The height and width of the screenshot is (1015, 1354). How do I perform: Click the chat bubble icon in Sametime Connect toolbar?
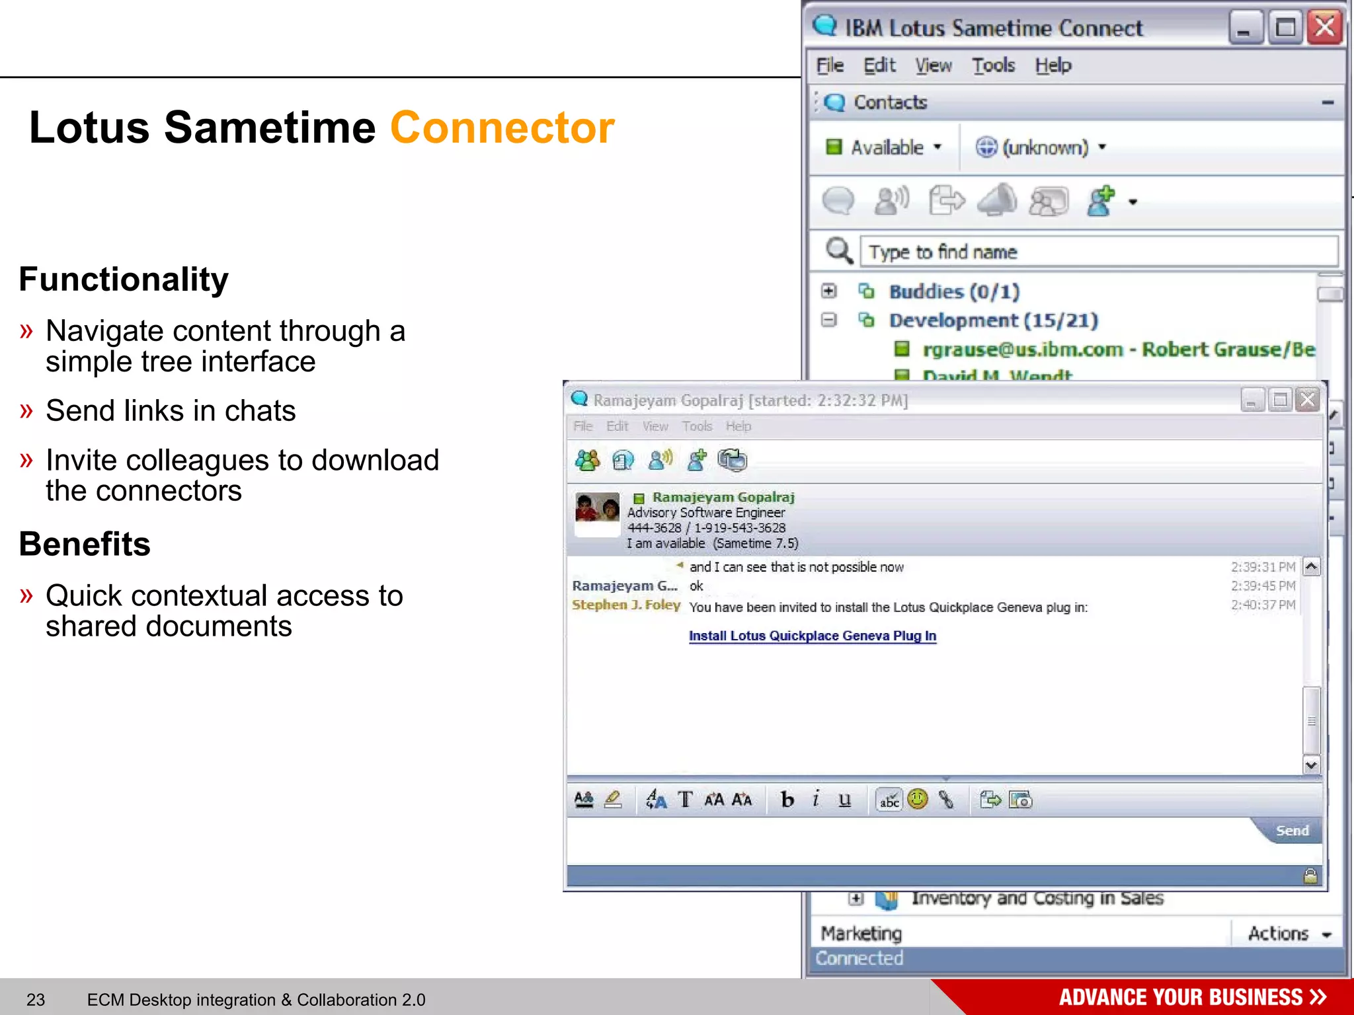pyautogui.click(x=838, y=201)
